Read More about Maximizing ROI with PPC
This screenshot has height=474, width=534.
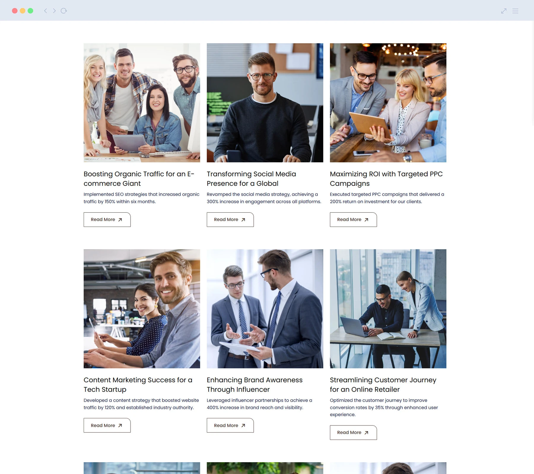[353, 220]
